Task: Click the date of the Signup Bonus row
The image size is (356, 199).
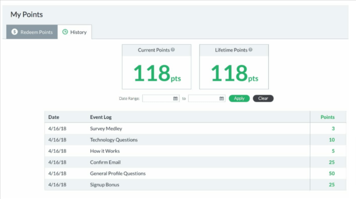Action: pos(57,185)
